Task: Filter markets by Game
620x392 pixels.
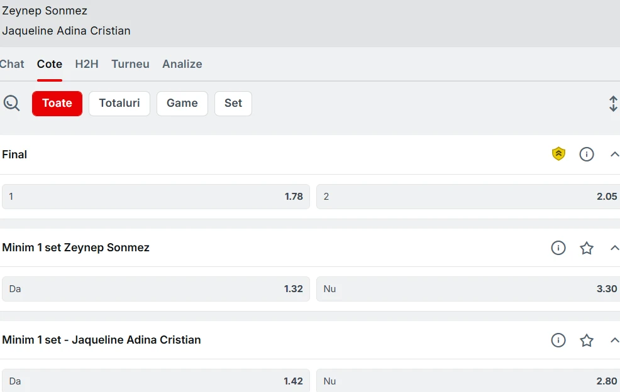Action: pos(182,104)
